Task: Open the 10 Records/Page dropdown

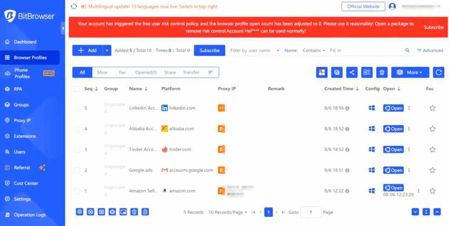Action: [228, 212]
